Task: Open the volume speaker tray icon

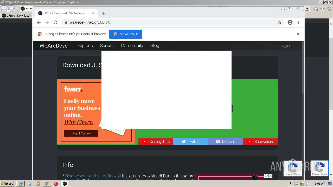Action: coord(296,184)
